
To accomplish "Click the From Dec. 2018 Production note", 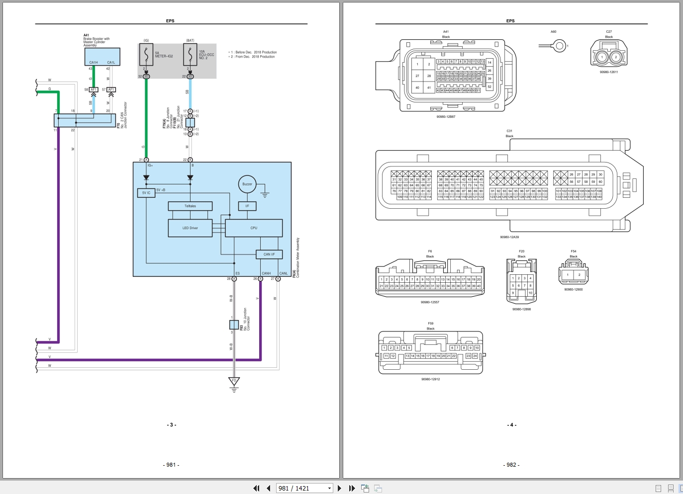I will click(253, 57).
